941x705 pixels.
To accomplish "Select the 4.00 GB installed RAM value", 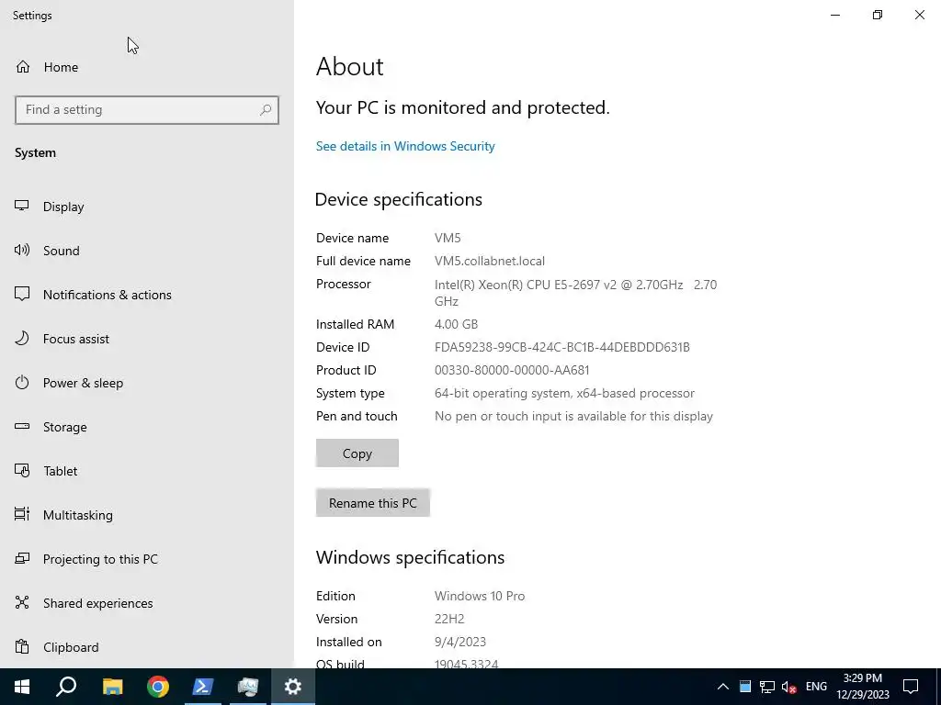I will click(x=456, y=324).
